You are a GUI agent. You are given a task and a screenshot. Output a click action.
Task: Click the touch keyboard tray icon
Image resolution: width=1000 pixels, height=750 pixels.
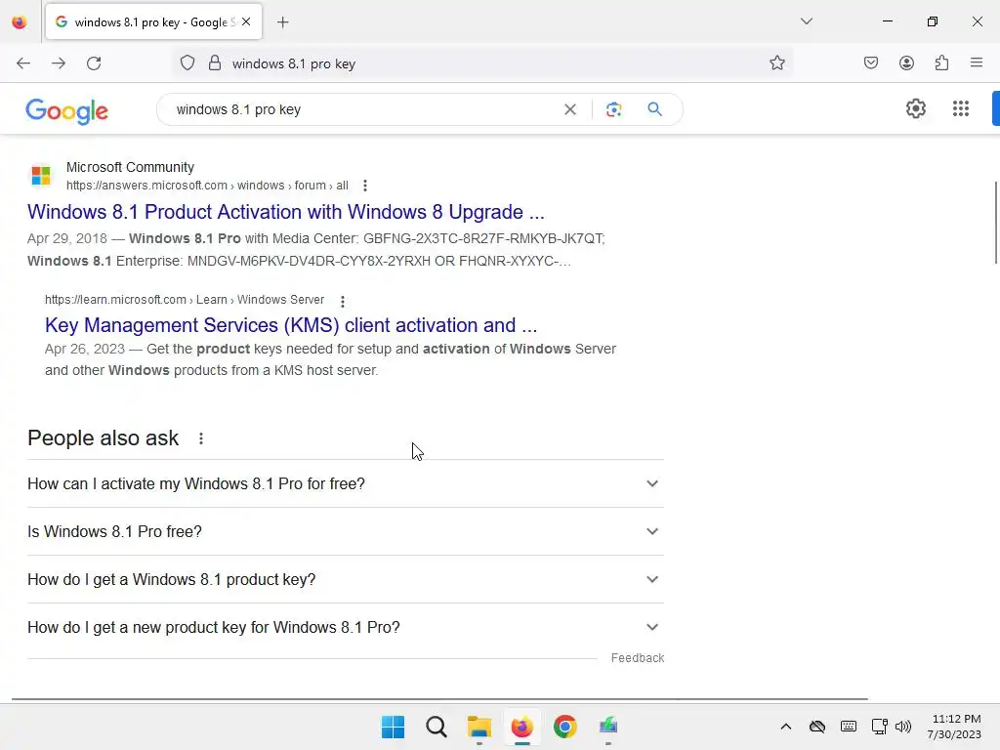(x=849, y=727)
